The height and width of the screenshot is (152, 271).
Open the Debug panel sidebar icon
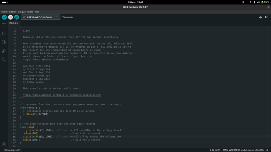(4, 51)
